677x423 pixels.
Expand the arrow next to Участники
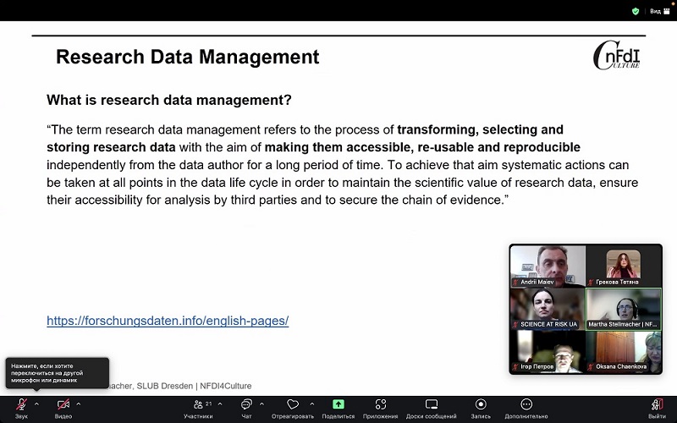[x=220, y=404]
